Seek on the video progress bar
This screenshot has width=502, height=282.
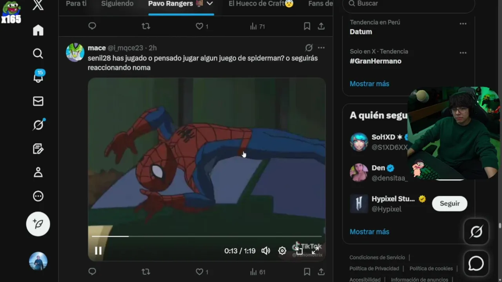(207, 236)
